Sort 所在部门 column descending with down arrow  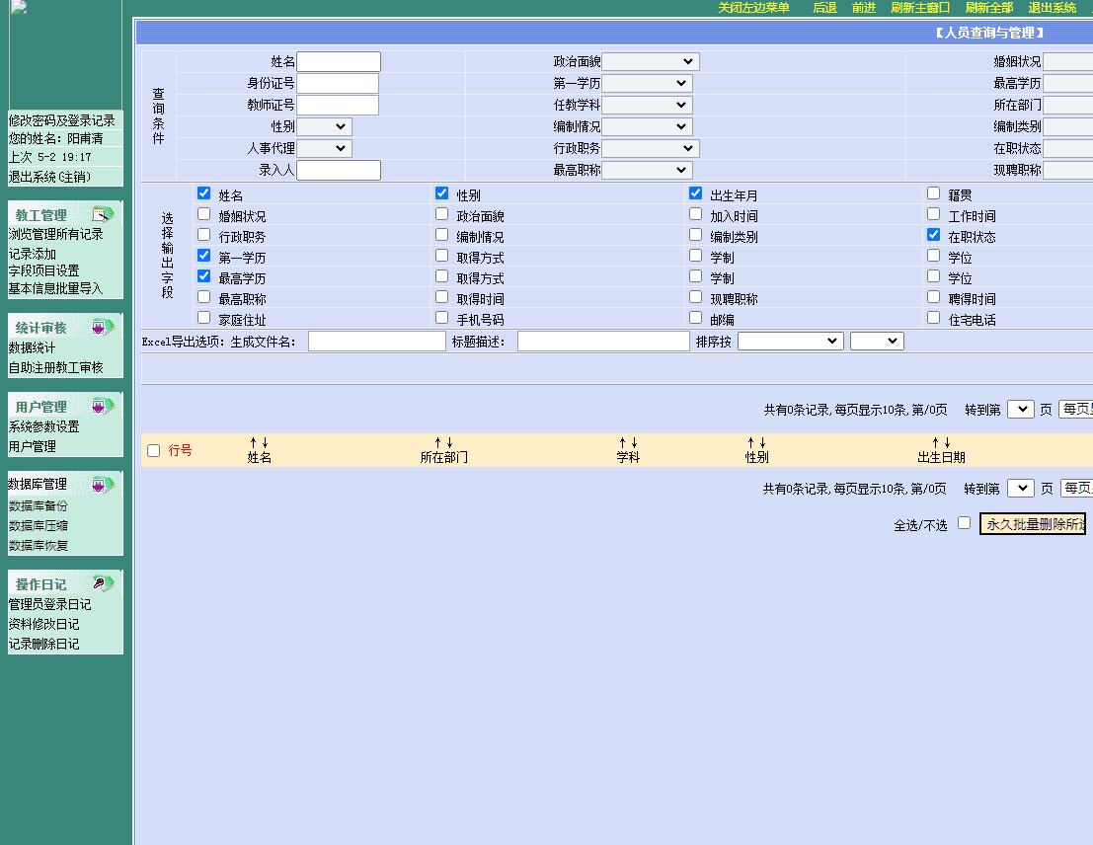tap(449, 442)
